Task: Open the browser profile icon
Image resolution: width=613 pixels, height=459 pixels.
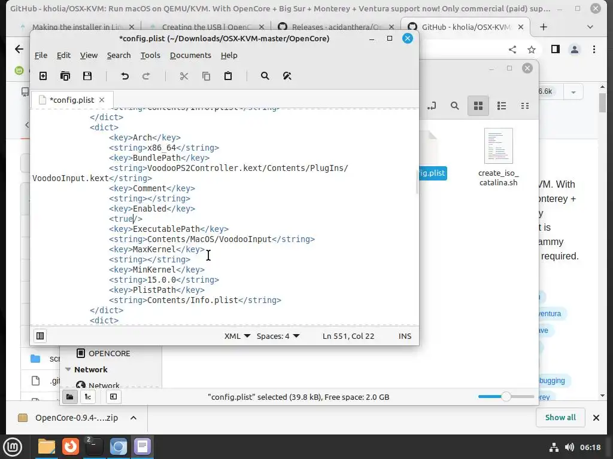Action: point(574,49)
